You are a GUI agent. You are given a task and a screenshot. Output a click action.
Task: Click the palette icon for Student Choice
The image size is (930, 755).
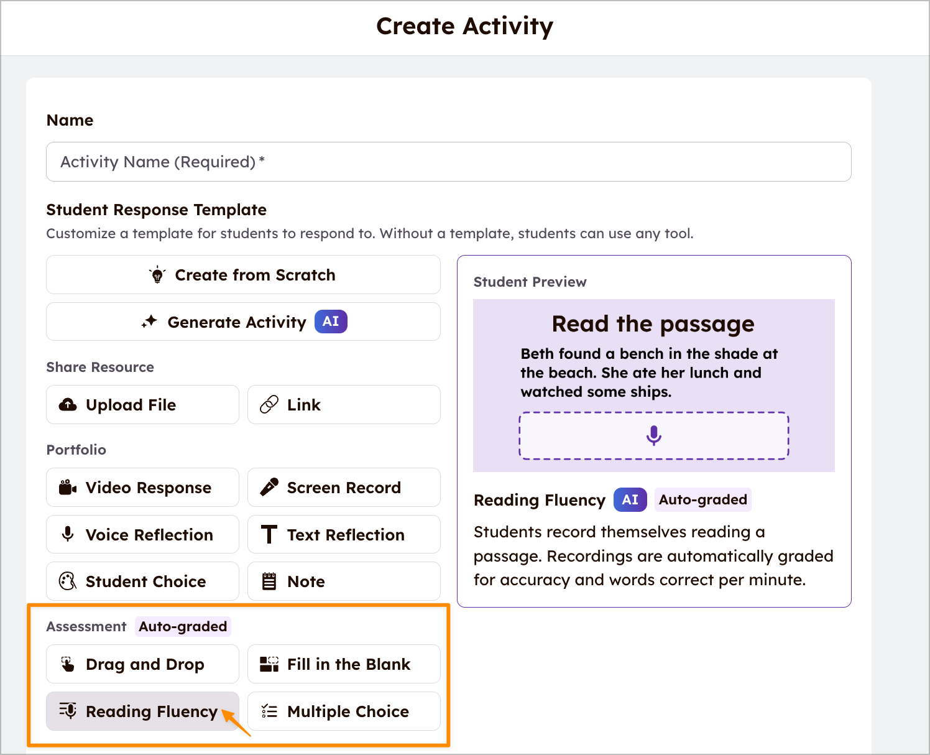(x=68, y=581)
